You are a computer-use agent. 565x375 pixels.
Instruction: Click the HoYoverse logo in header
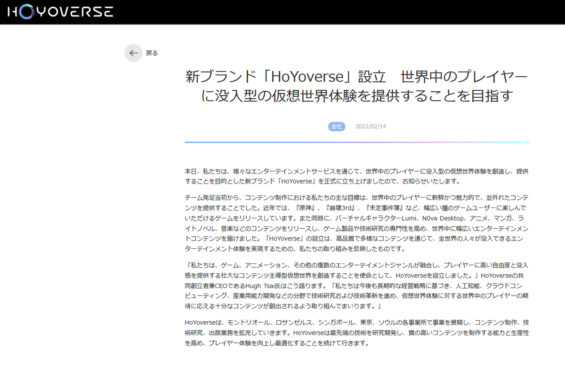60,12
